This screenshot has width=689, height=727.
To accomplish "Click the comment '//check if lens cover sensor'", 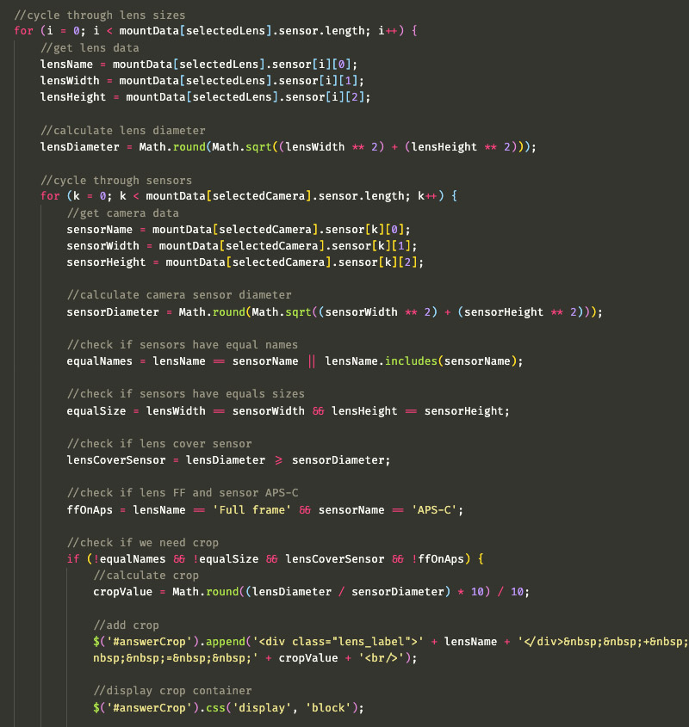I will [x=159, y=444].
